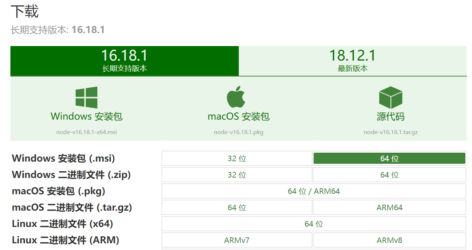The height and width of the screenshot is (250, 472).
Task: Open the 源代码 heading link
Action: coord(390,117)
